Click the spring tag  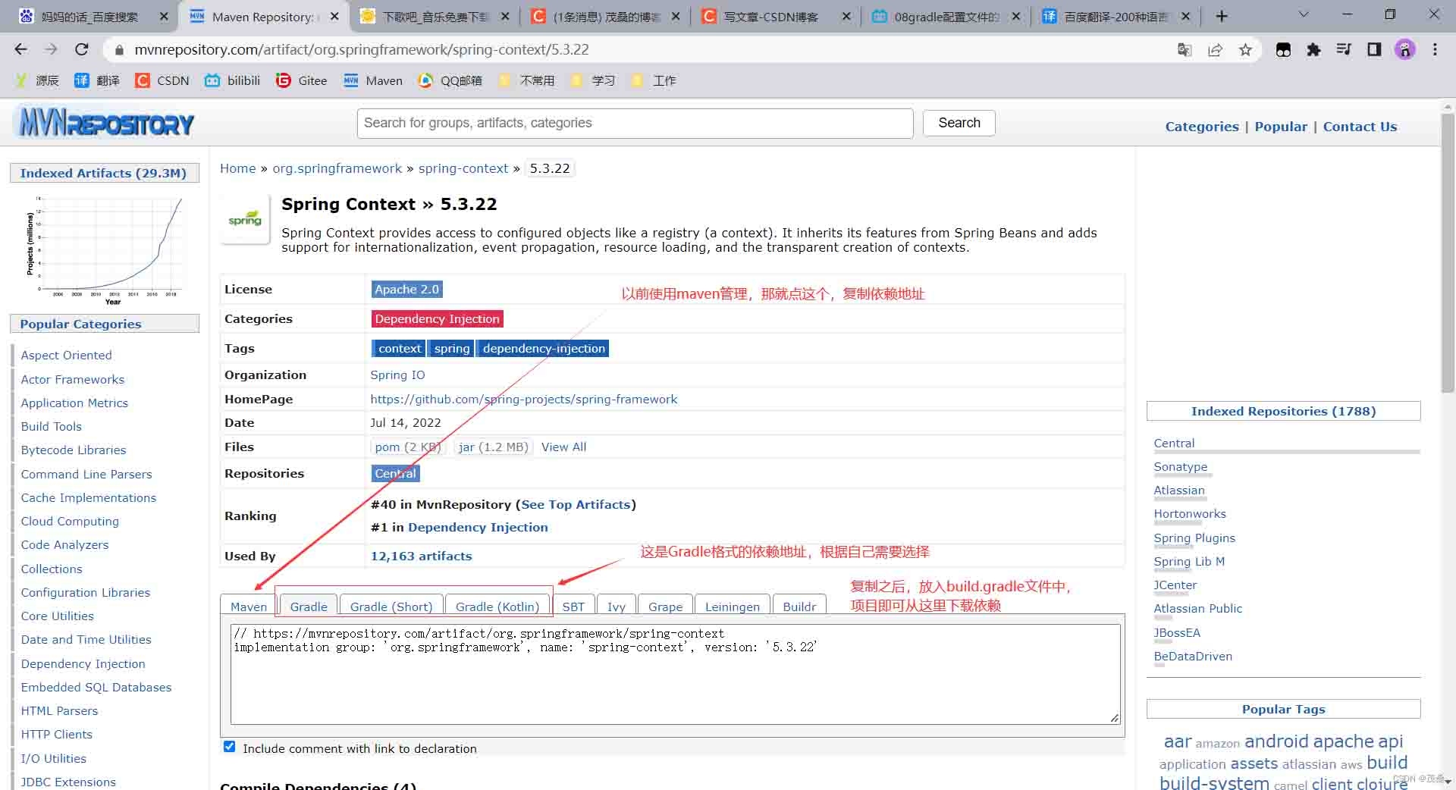(x=452, y=348)
